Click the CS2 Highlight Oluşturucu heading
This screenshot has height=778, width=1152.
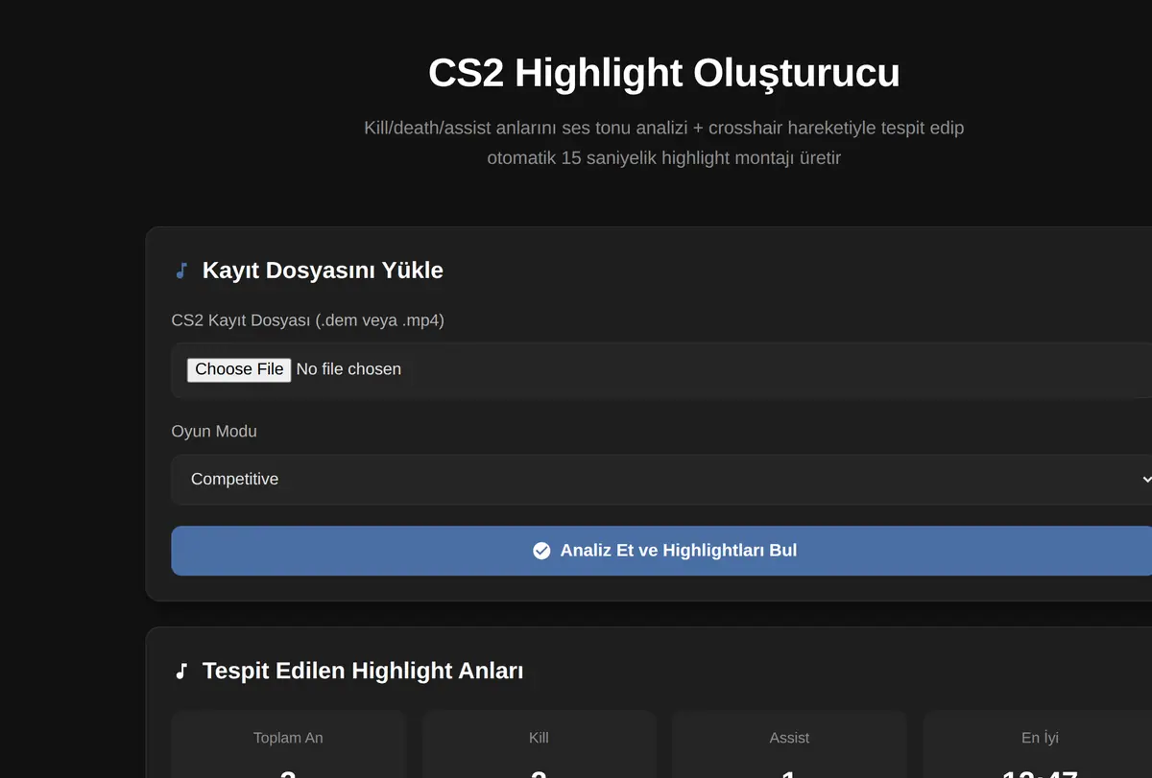[664, 74]
